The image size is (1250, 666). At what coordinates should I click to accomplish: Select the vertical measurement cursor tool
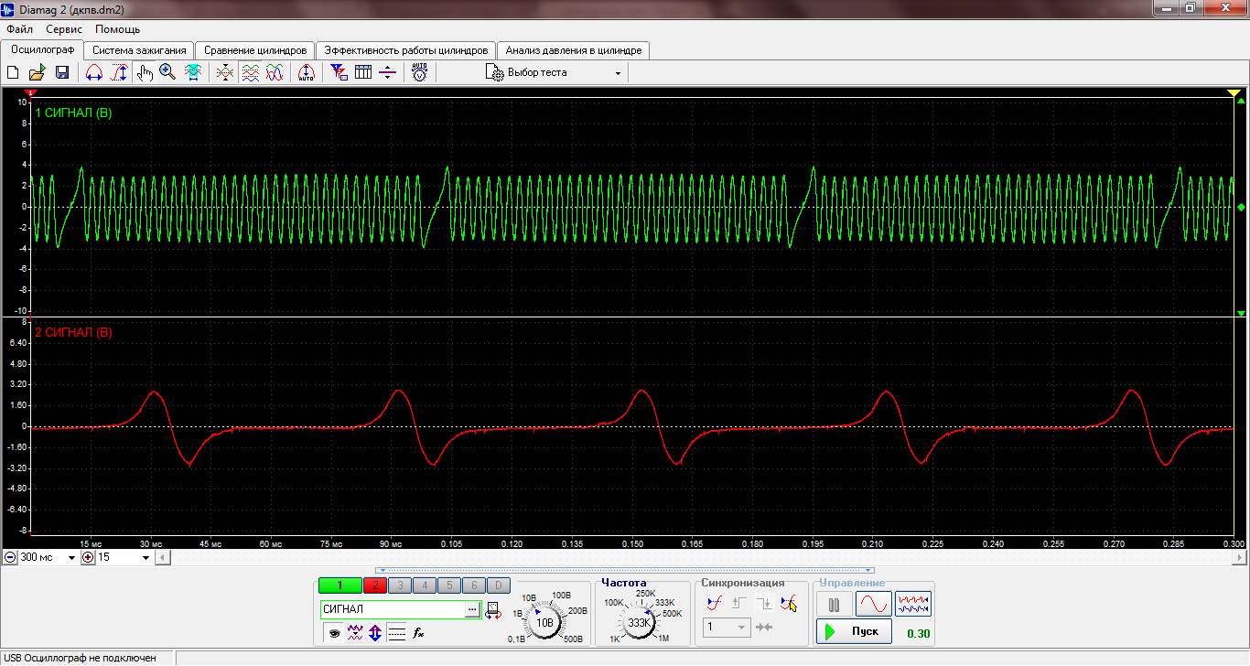(119, 73)
